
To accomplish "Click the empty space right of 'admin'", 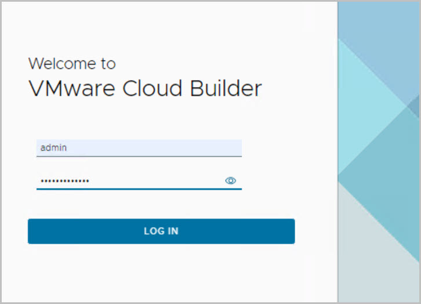I will coord(174,148).
